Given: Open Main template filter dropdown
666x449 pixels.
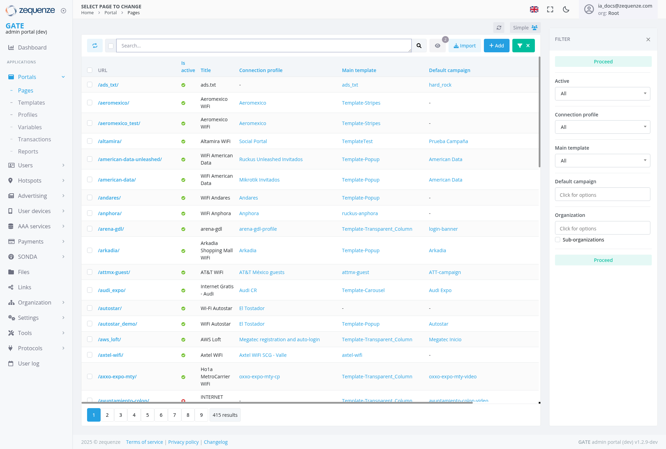Looking at the screenshot, I should (603, 161).
